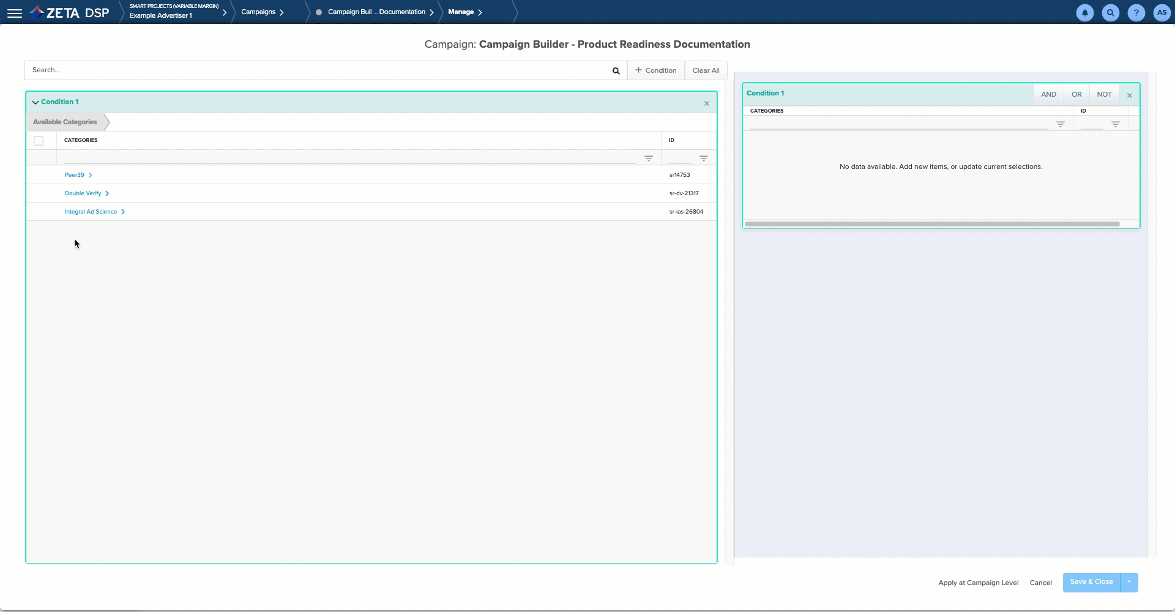Image resolution: width=1175 pixels, height=612 pixels.
Task: Click the global search icon in header
Action: (x=1110, y=13)
